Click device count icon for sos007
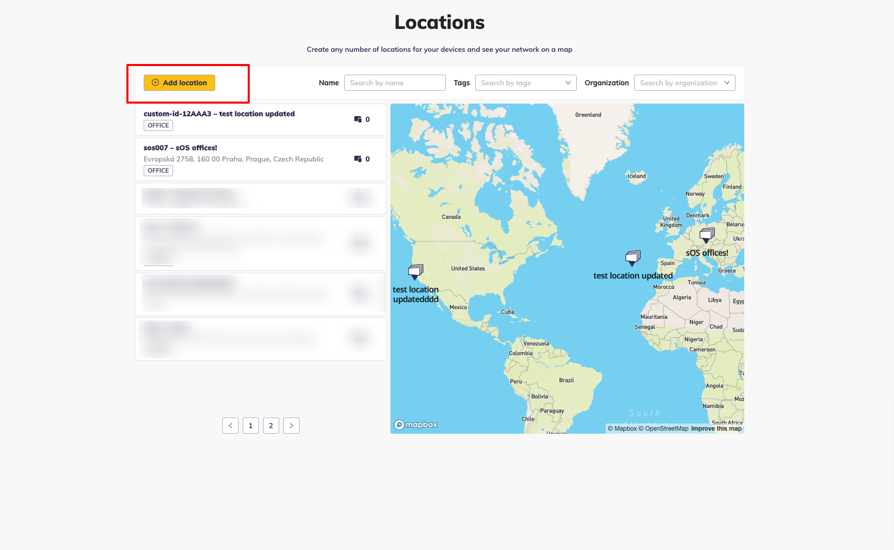The image size is (894, 550). pos(358,159)
